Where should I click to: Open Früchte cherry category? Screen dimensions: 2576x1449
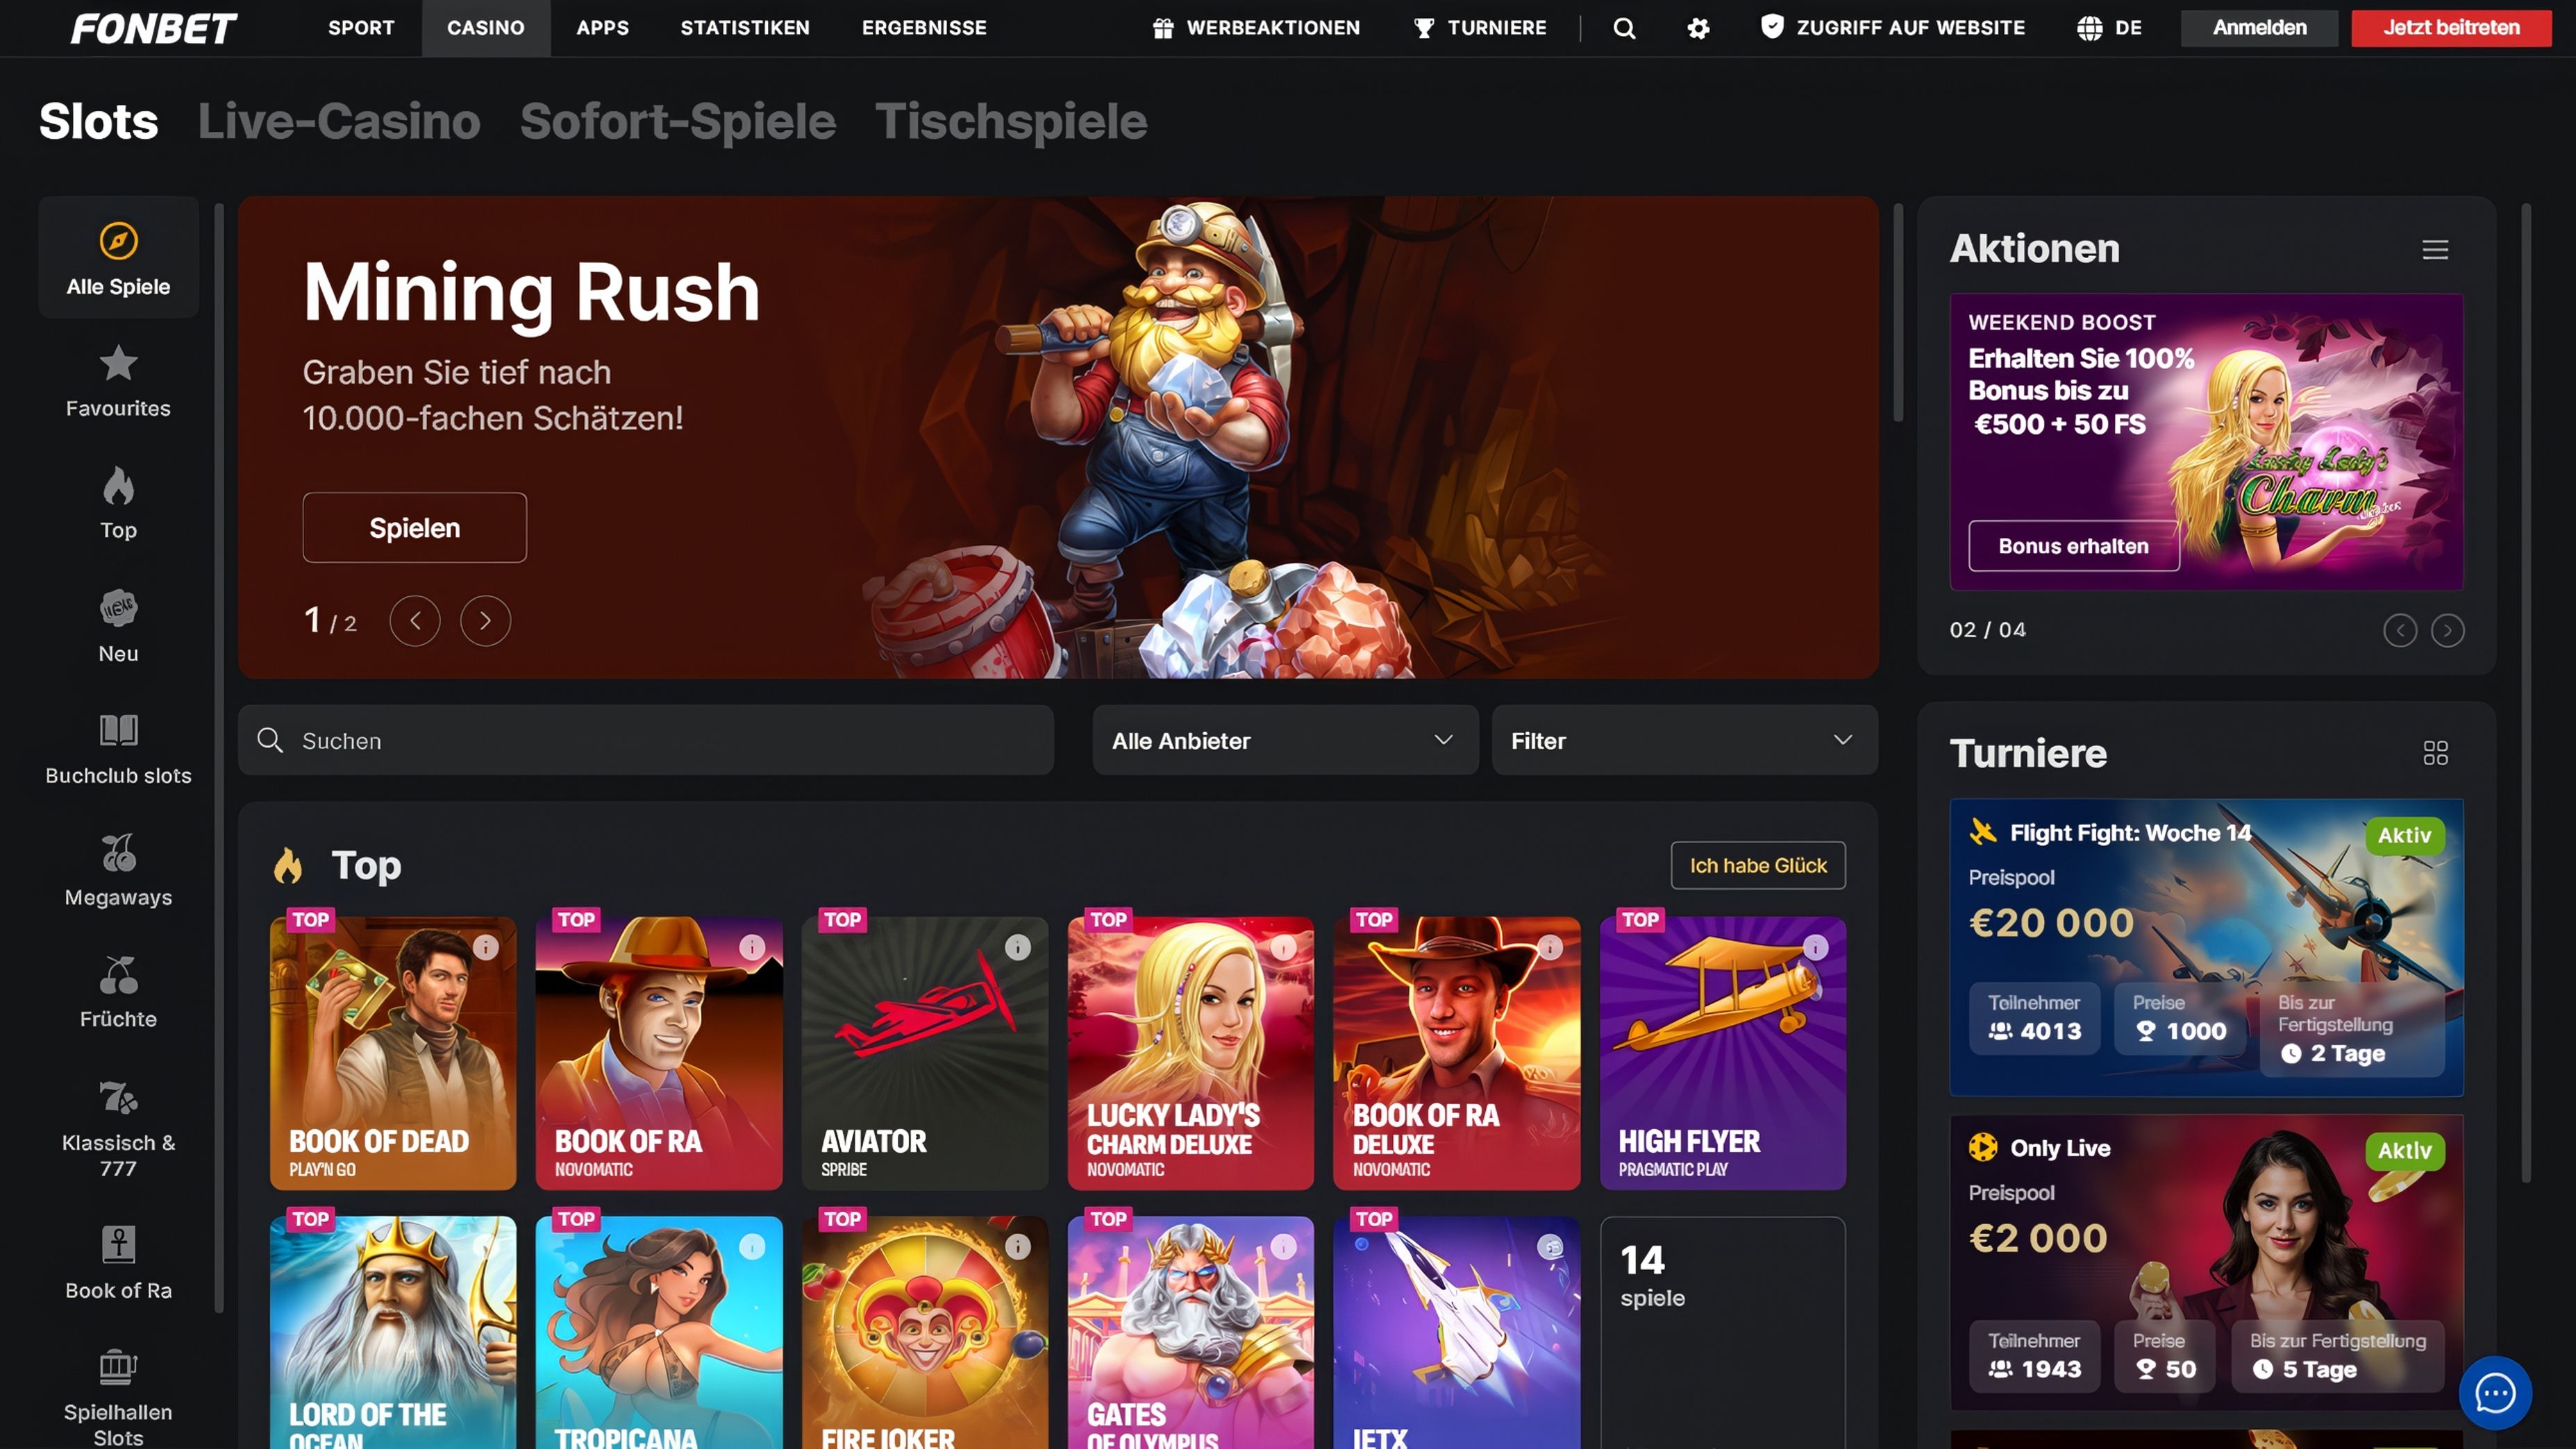pos(118,992)
